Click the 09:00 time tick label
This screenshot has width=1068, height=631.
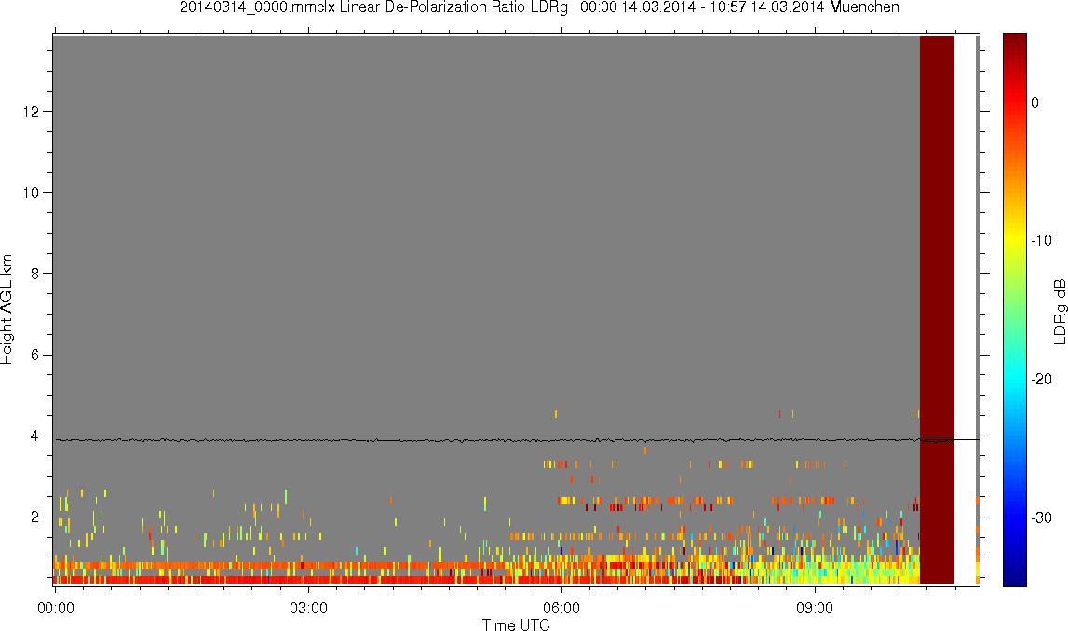815,608
